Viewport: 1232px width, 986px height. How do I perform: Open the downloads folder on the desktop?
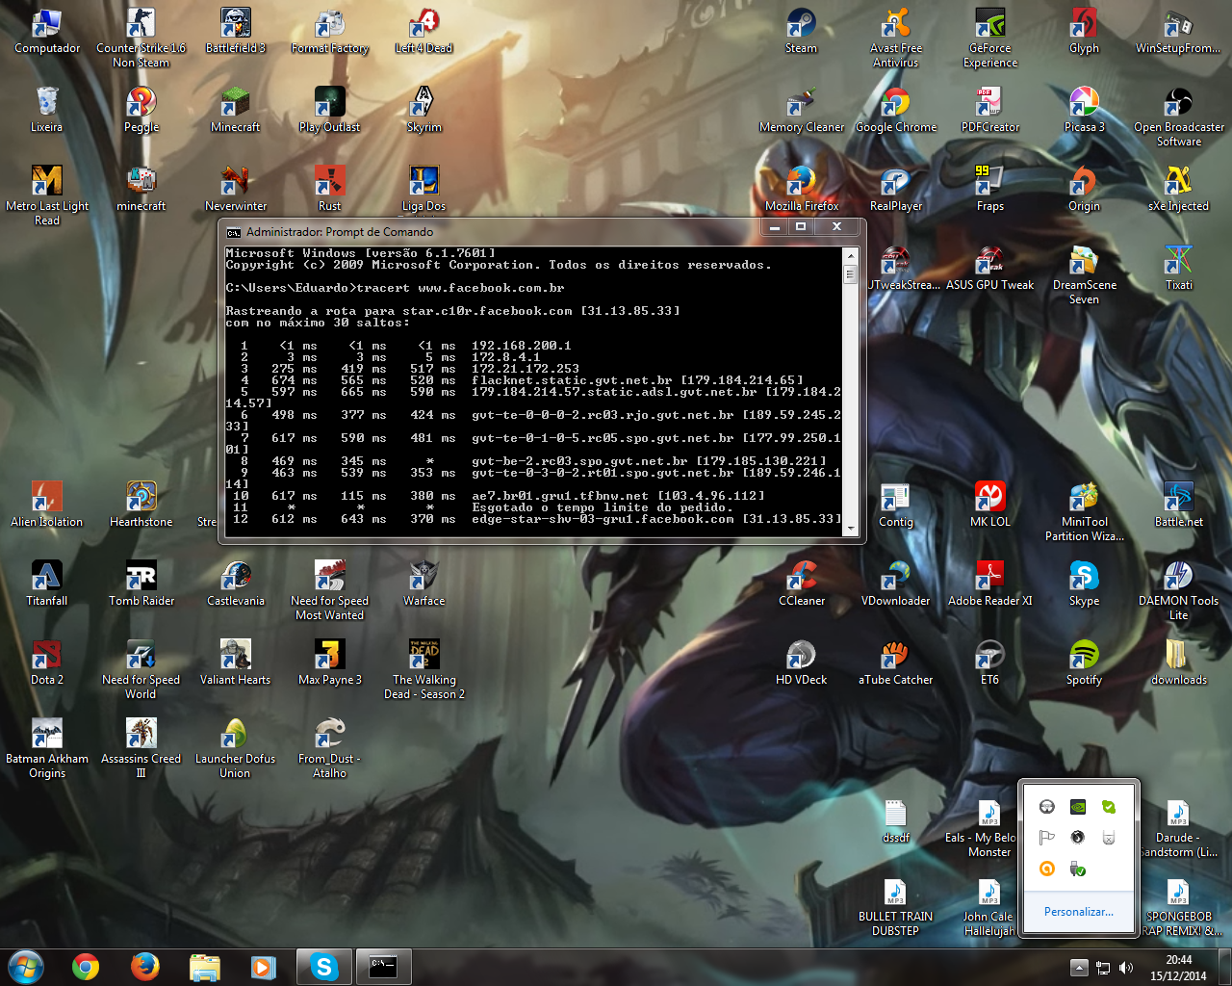pyautogui.click(x=1178, y=657)
